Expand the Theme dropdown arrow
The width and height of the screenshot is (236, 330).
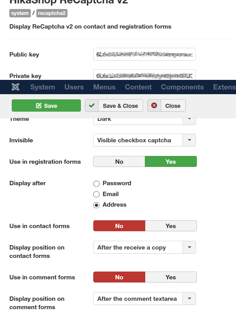(x=189, y=119)
